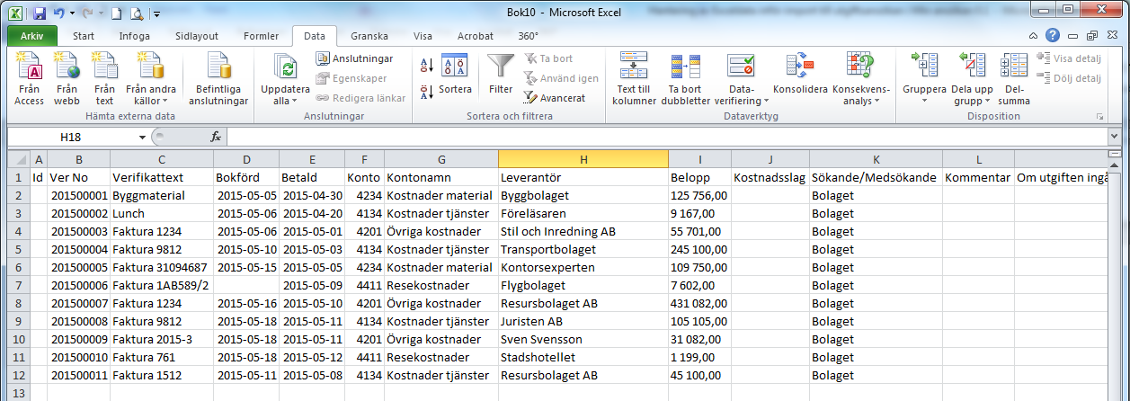This screenshot has width=1130, height=401.
Task: Click Använd igen reapply filter
Action: [x=561, y=78]
